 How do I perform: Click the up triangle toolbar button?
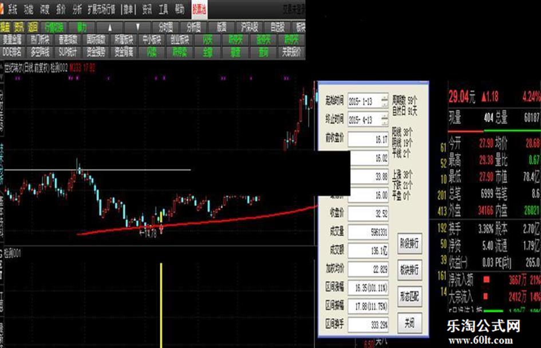[x=110, y=27]
